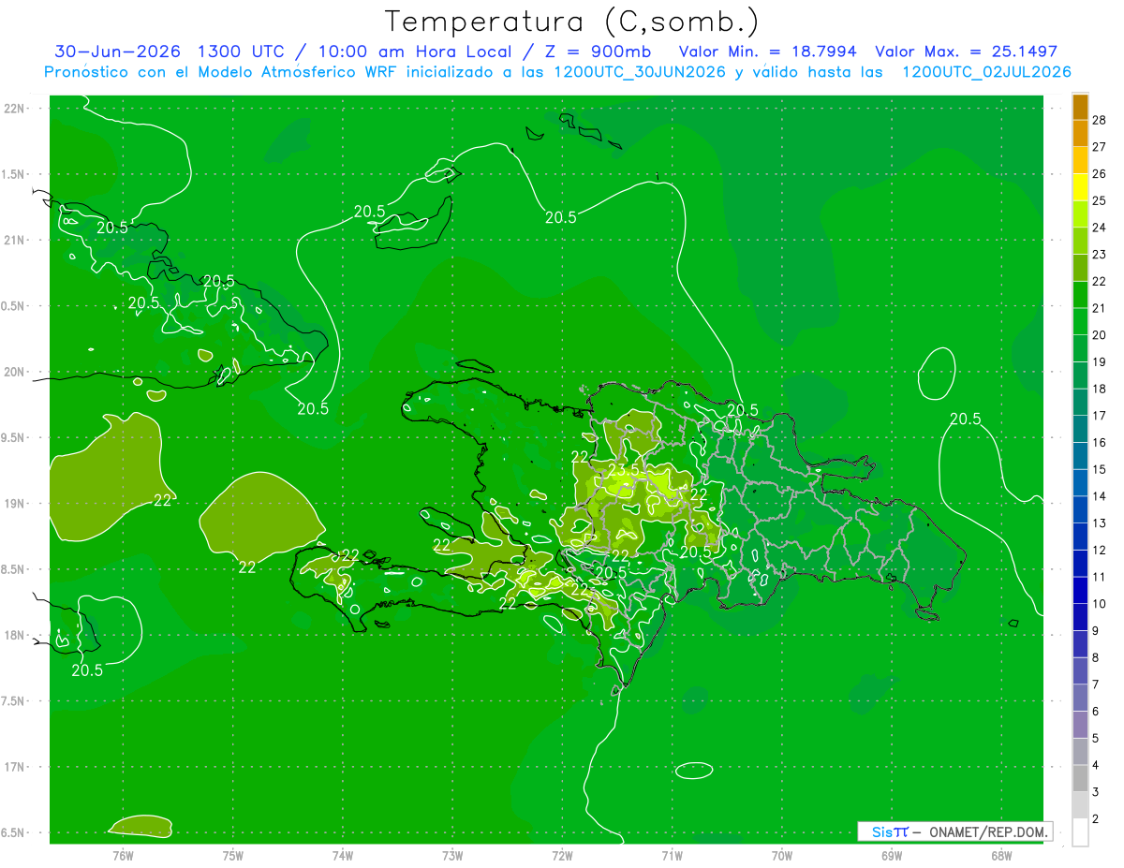Click the colorbar value "24"

[x=1100, y=228]
